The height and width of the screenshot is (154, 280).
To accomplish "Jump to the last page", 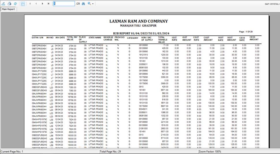I will tap(48, 4).
